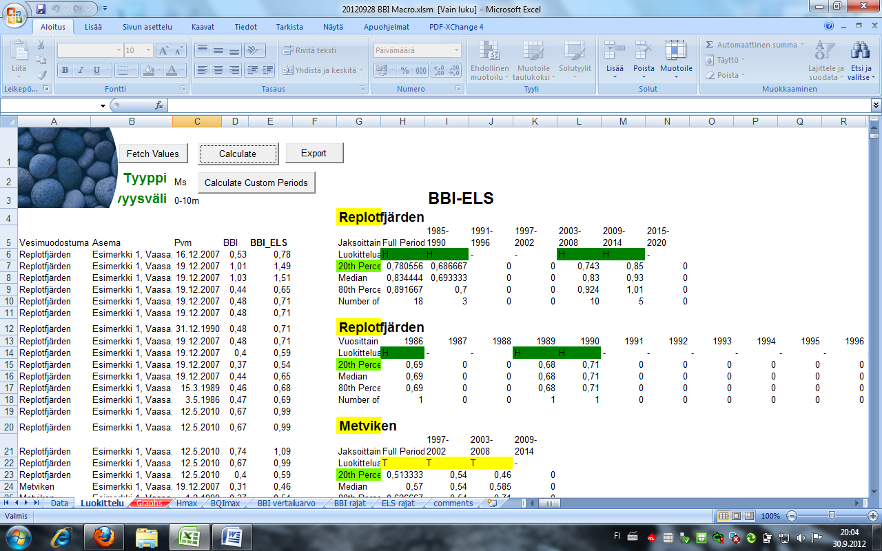Image resolution: width=882 pixels, height=551 pixels.
Task: Align cell text to the bottom
Action: (234, 50)
